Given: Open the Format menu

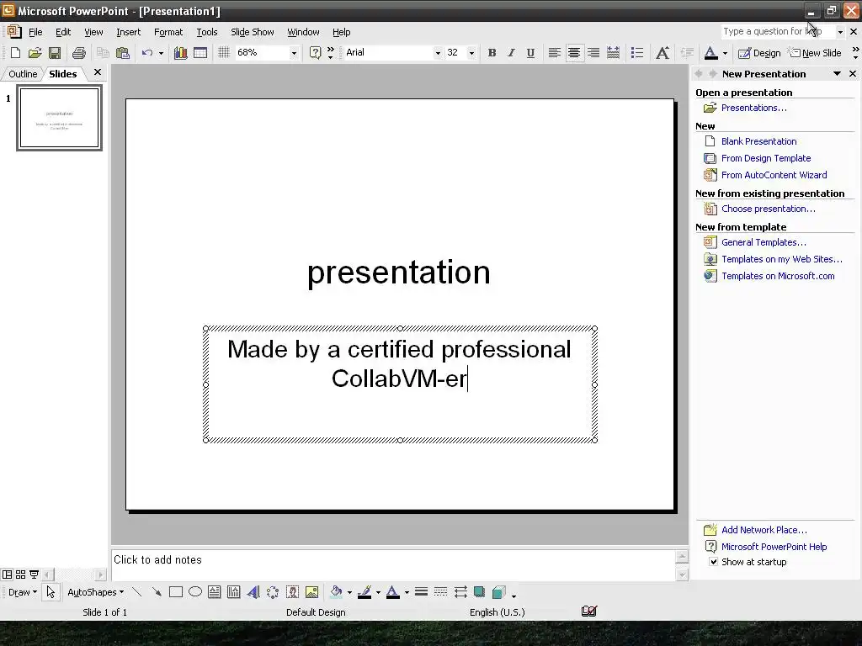Looking at the screenshot, I should [x=168, y=32].
